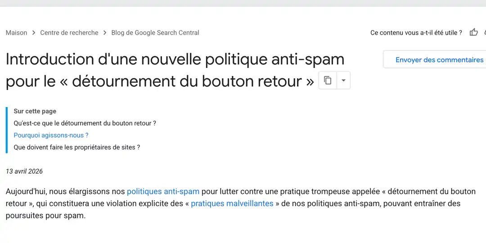Open the "pratiques malveillantes" link
The image size is (486, 243).
click(x=232, y=203)
